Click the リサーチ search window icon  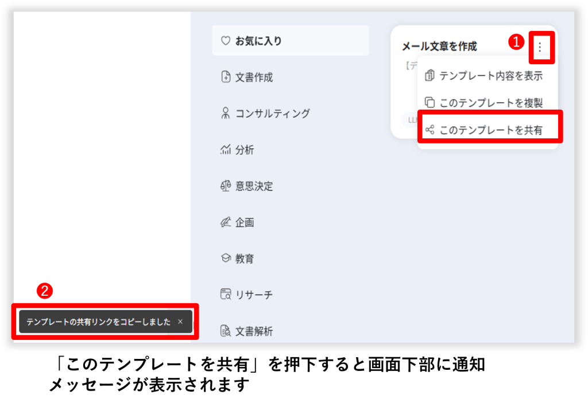pos(226,295)
